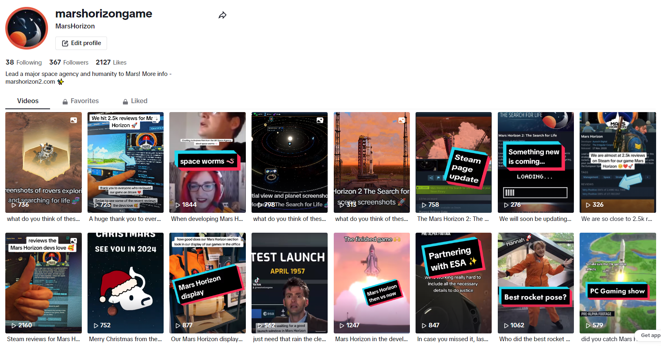Click the caption 'just need that rain the cle...'

pyautogui.click(x=289, y=339)
